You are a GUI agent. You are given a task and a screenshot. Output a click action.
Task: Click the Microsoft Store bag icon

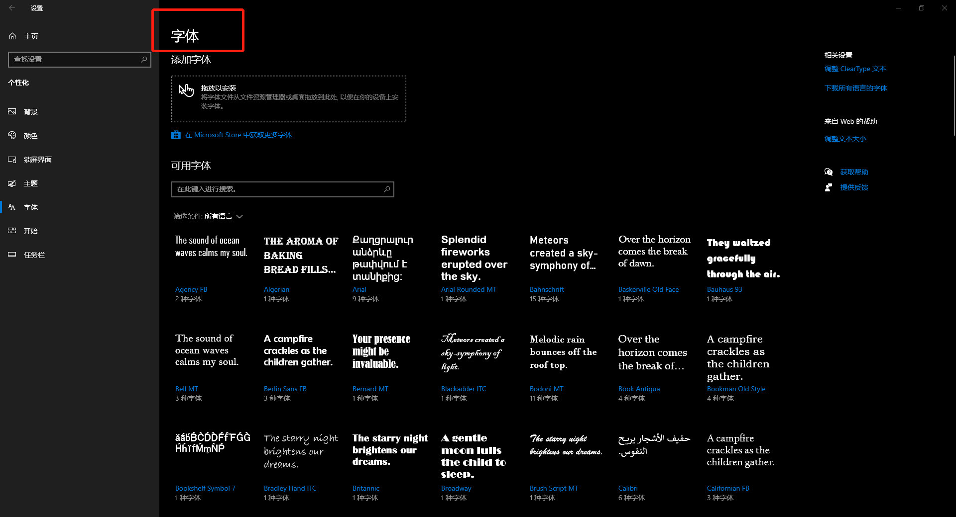coord(176,135)
